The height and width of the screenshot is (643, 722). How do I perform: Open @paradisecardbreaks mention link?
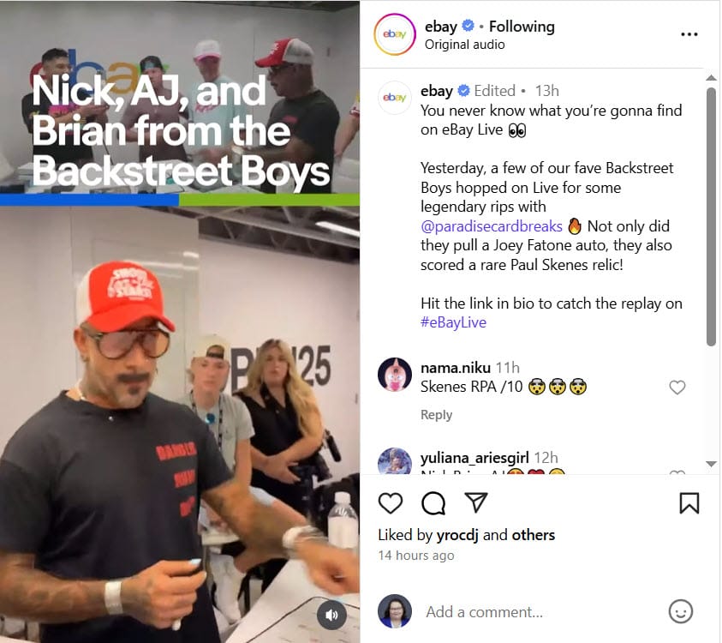pyautogui.click(x=492, y=226)
